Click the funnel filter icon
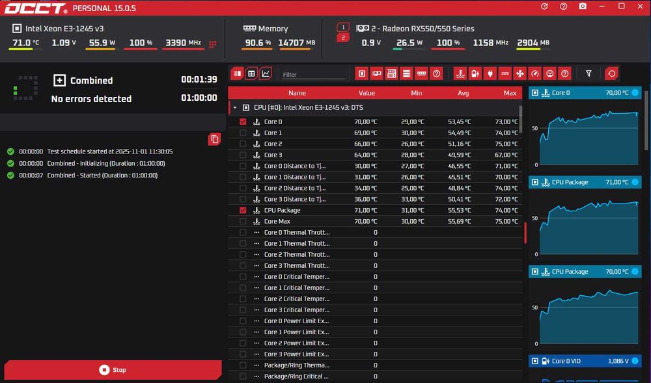Screen dimensions: 651x383 click(589, 73)
